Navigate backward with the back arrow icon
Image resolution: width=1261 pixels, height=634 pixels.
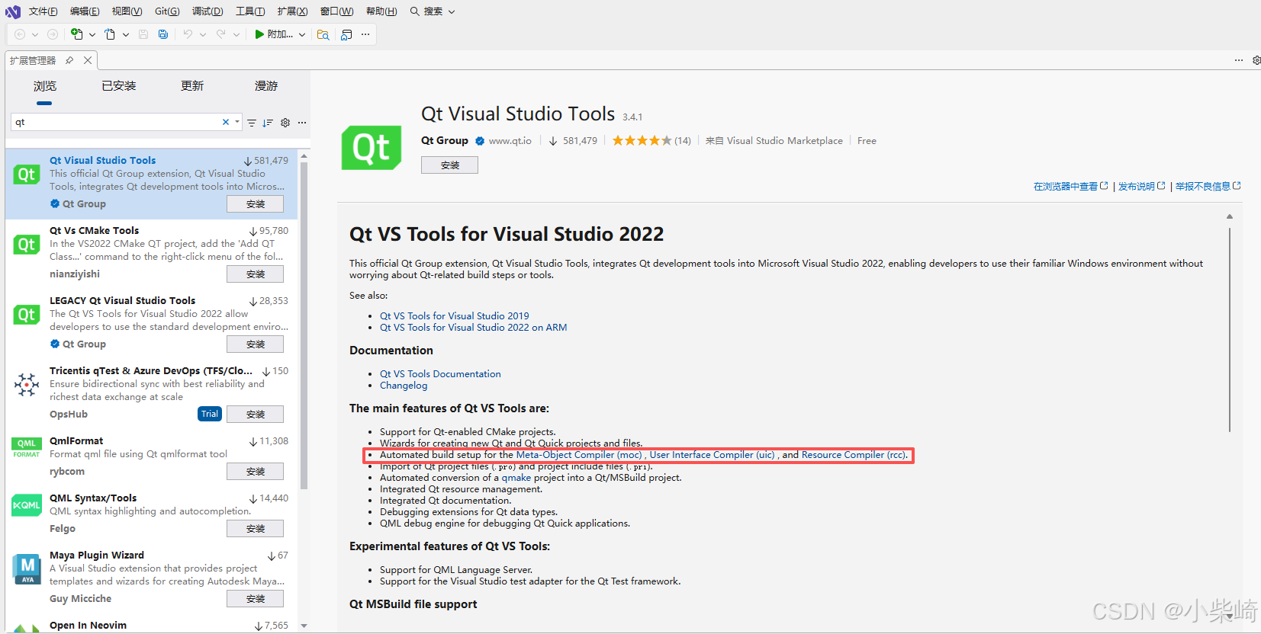point(21,34)
